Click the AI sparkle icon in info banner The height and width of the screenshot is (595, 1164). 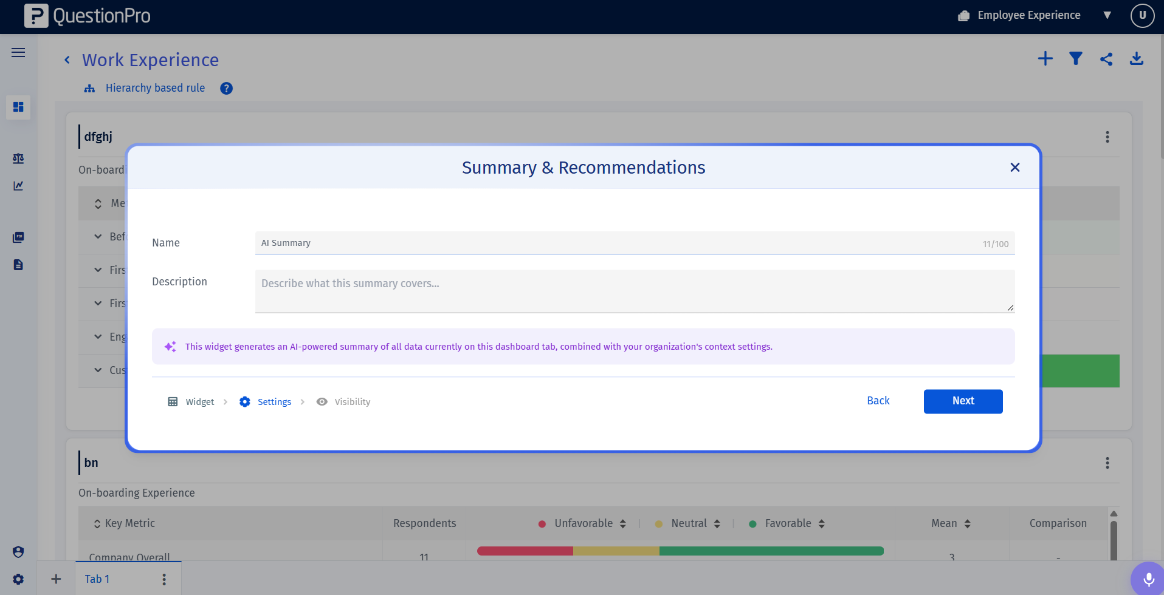[170, 347]
